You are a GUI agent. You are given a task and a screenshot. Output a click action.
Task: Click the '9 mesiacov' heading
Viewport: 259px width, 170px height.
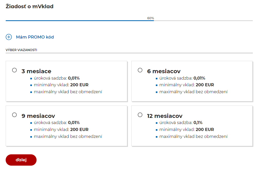tap(38, 116)
